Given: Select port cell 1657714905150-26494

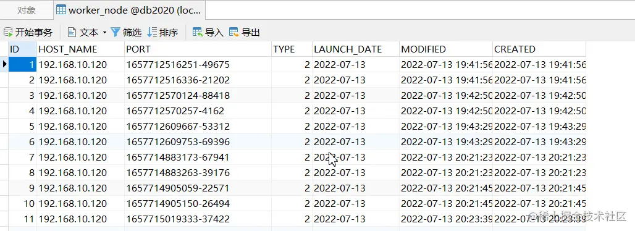Looking at the screenshot, I should [x=198, y=203].
